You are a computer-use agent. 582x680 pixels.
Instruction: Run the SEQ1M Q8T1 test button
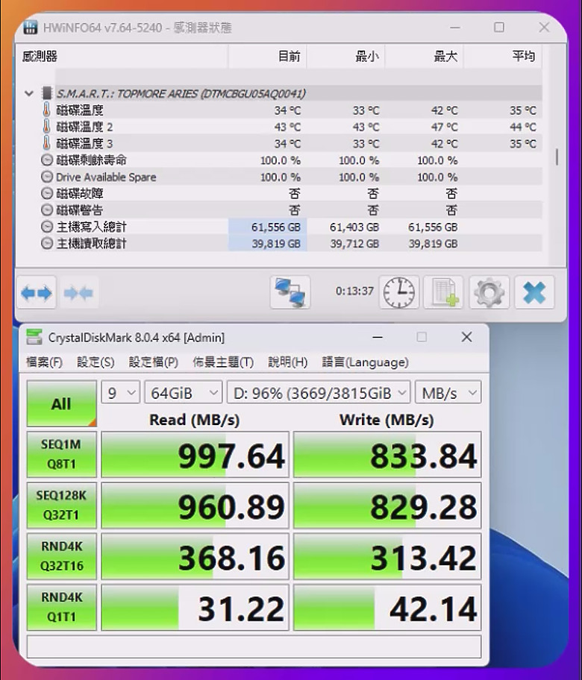pos(62,455)
